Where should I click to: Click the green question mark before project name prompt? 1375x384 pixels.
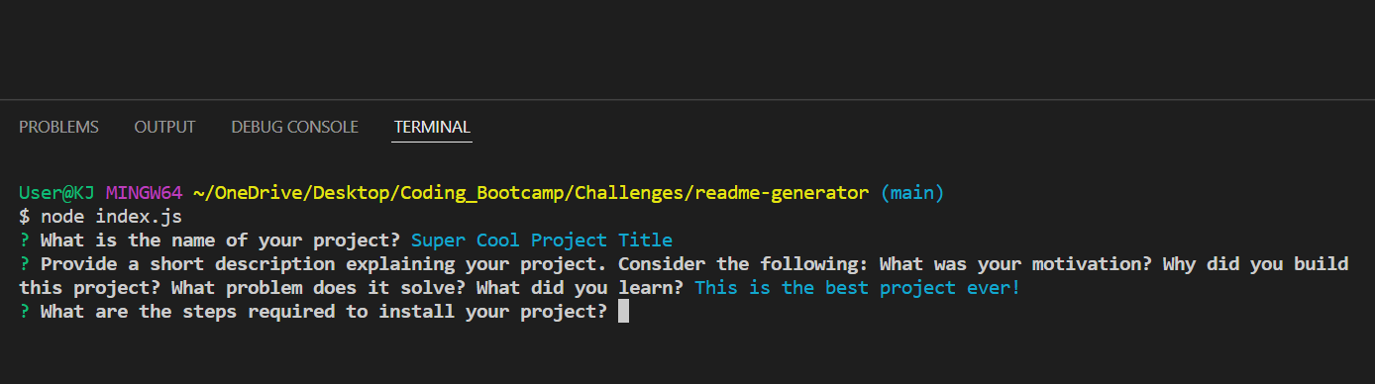[24, 240]
